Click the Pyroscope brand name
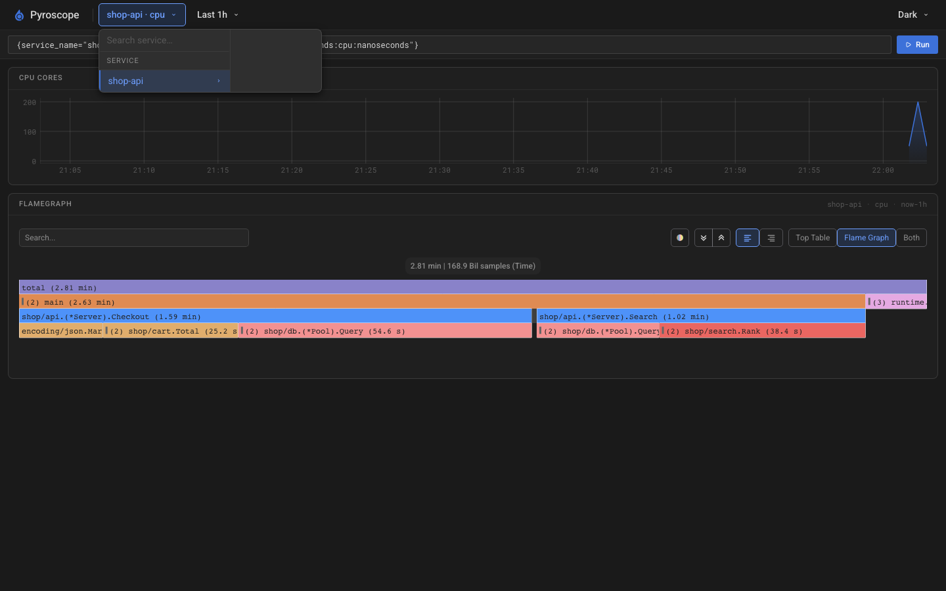The height and width of the screenshot is (591, 946). point(55,15)
